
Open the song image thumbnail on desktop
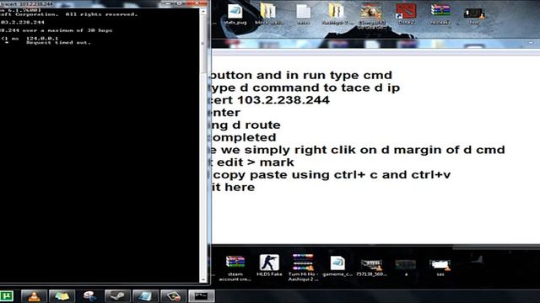[371, 15]
